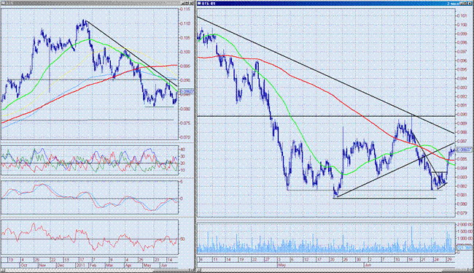Maximize the left chart window

(x=186, y=3)
